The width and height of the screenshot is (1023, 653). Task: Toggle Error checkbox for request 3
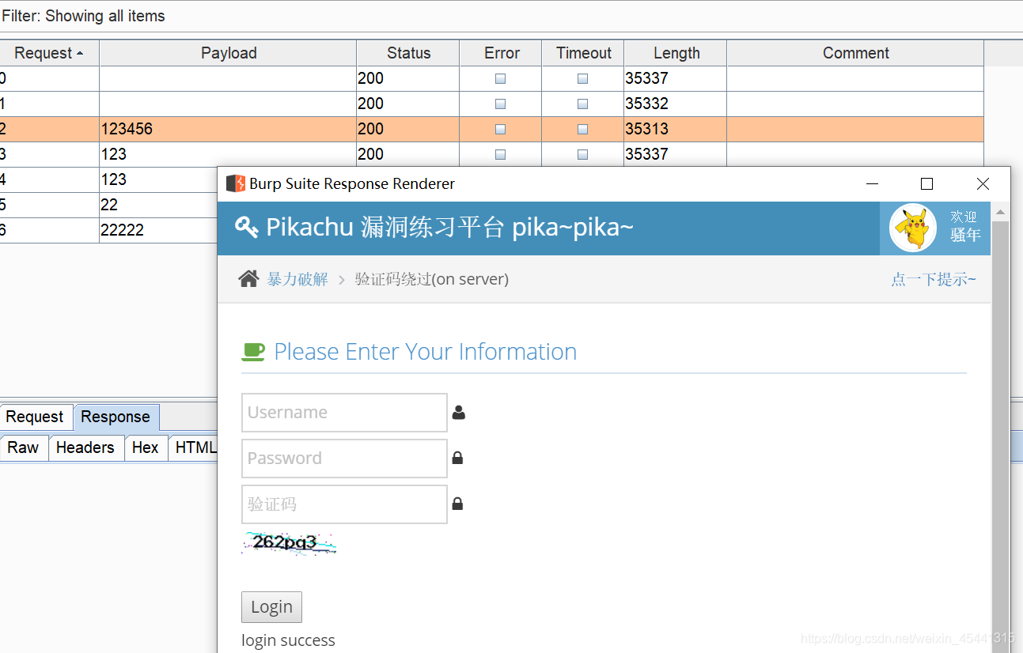500,154
